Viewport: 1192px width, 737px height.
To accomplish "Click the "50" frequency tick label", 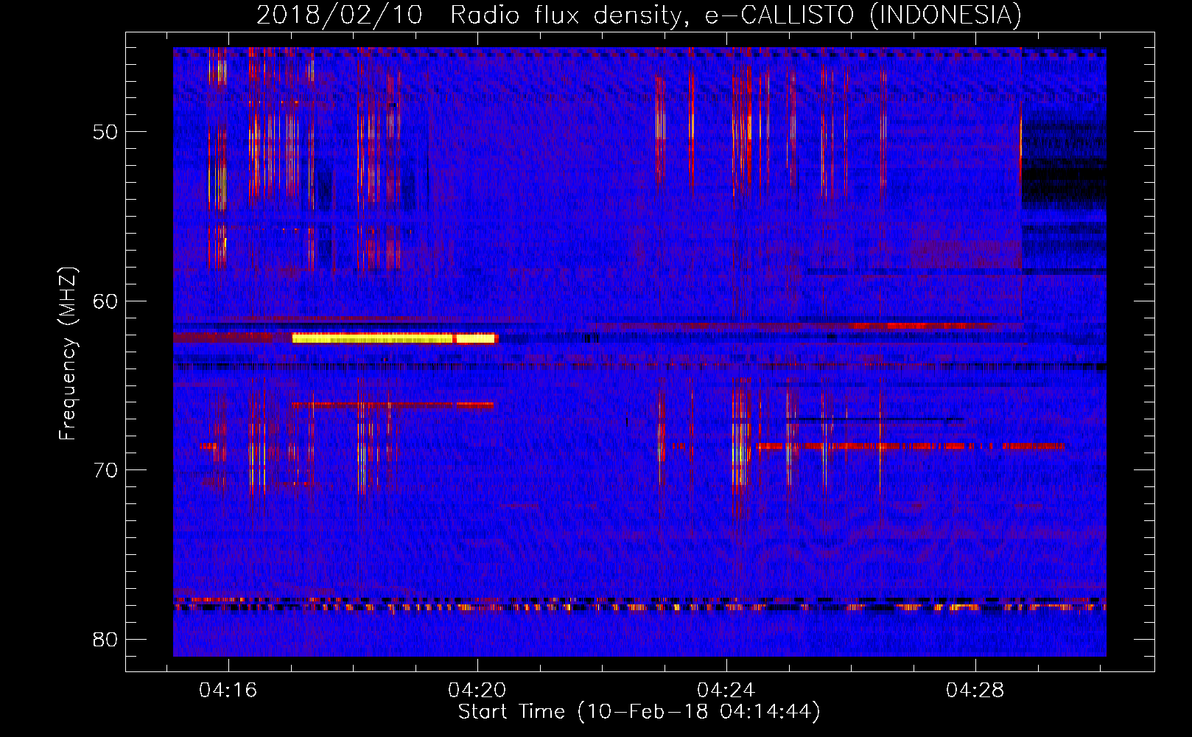I will tap(105, 132).
